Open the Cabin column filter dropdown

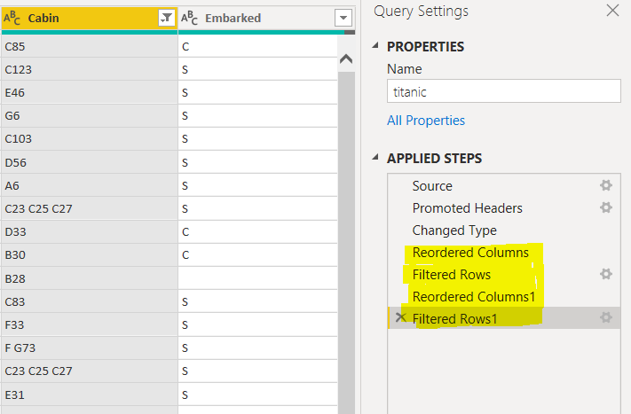166,18
